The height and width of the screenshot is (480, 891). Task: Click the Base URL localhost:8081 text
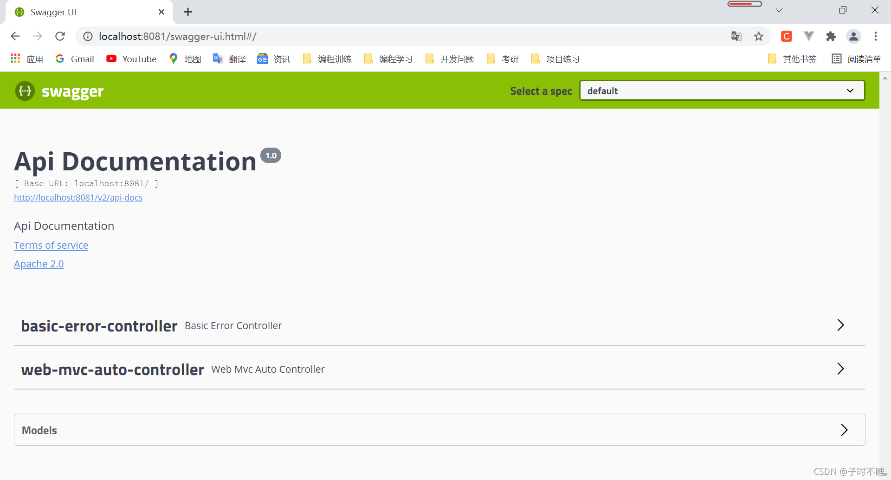coord(86,183)
